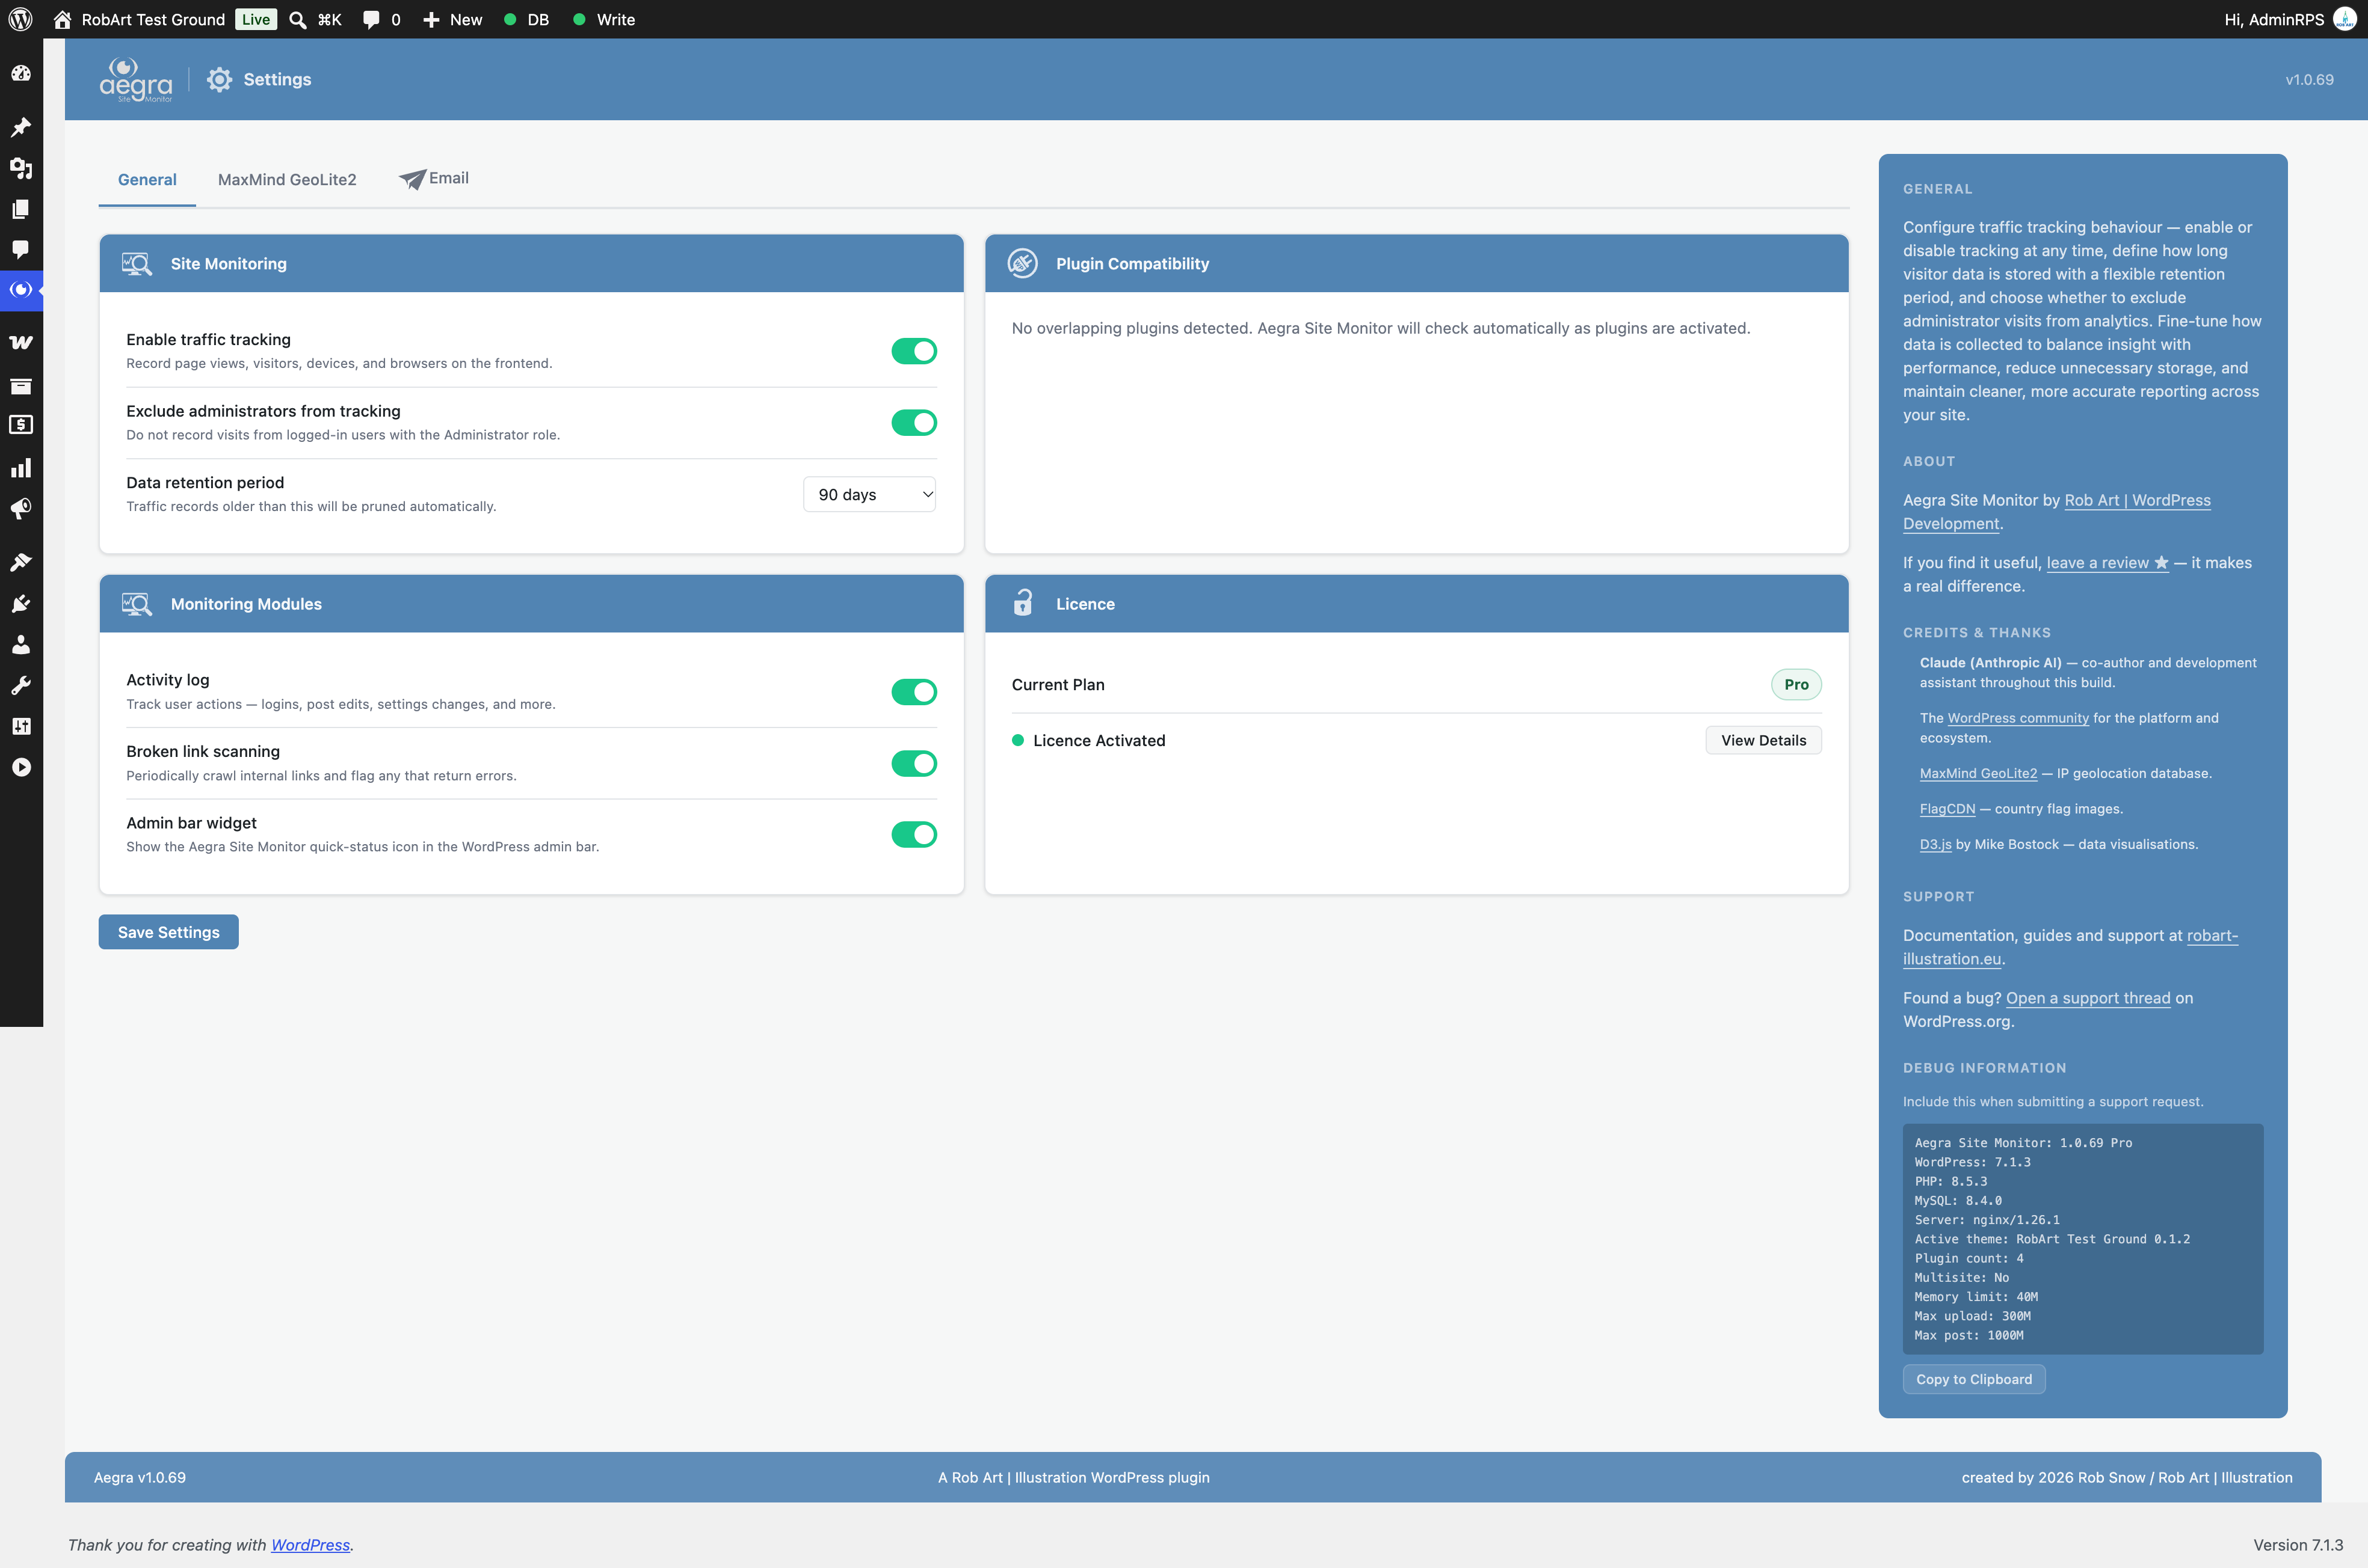
Task: Toggle the Admin bar widget switch
Action: click(x=913, y=835)
